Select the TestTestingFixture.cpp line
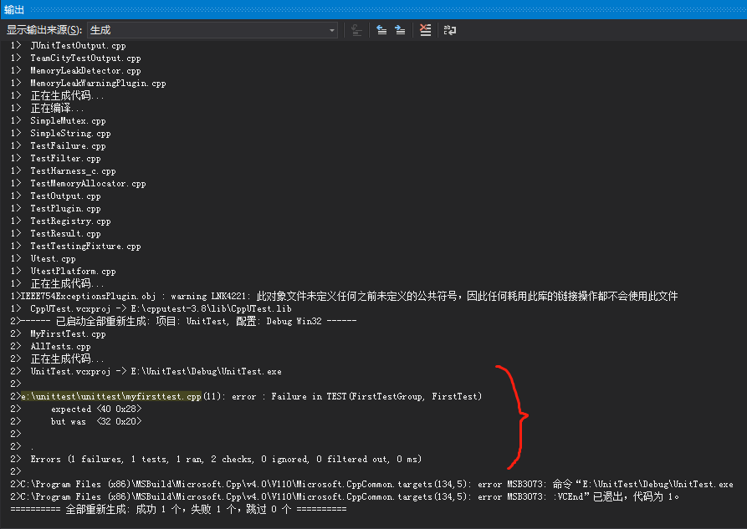Viewport: 747px width, 529px height. click(x=76, y=247)
